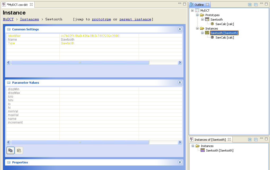Collapse the MyDCT root node
Viewport: 270px width, 170px height.
[x=192, y=11]
